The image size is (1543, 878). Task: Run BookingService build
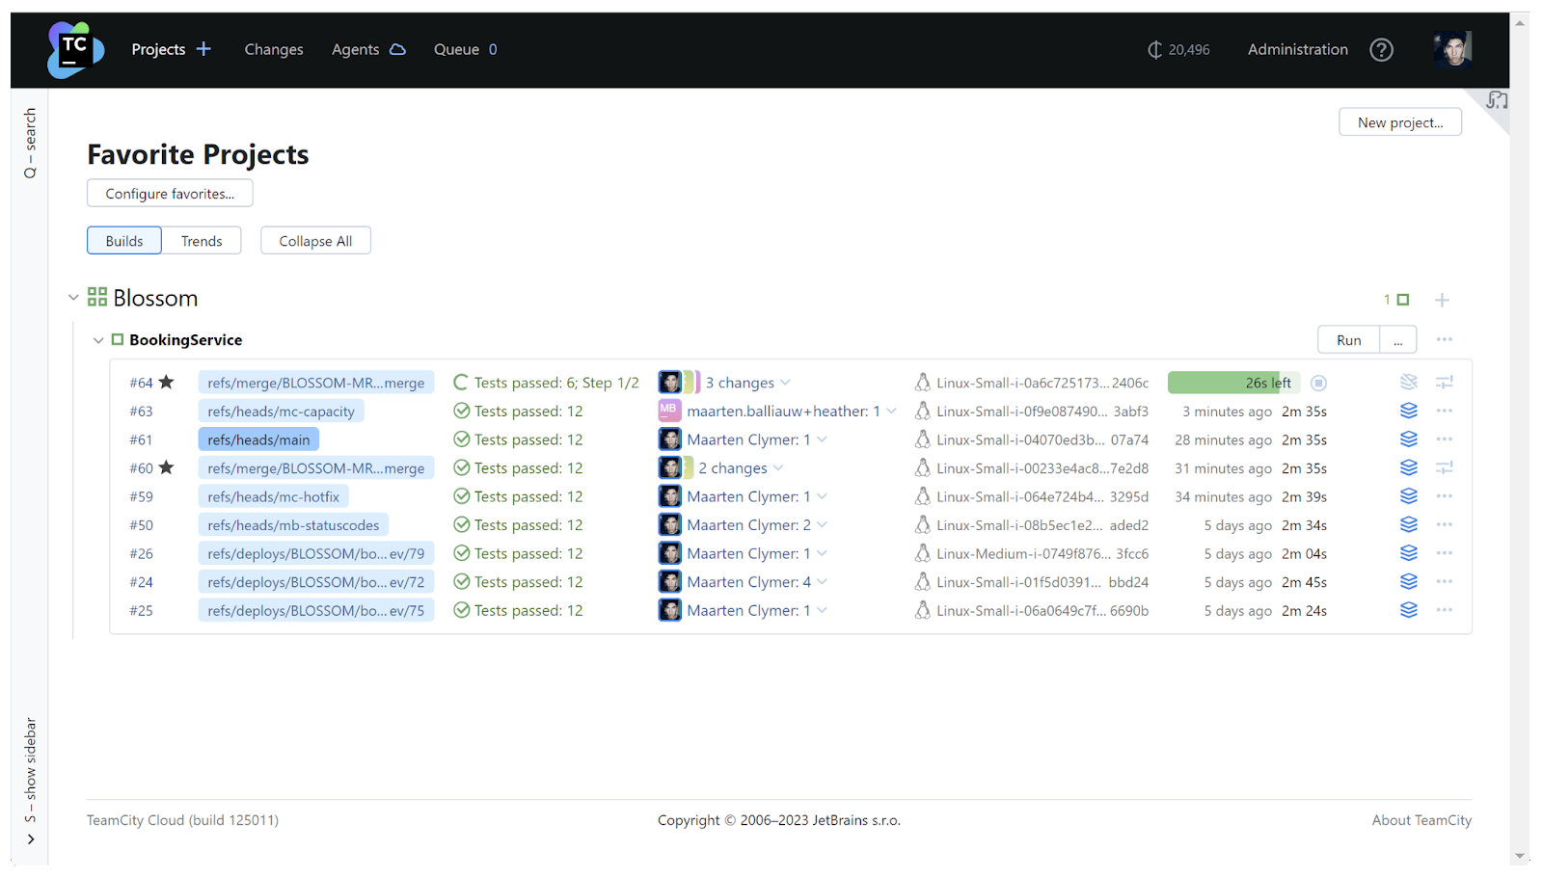(x=1348, y=340)
